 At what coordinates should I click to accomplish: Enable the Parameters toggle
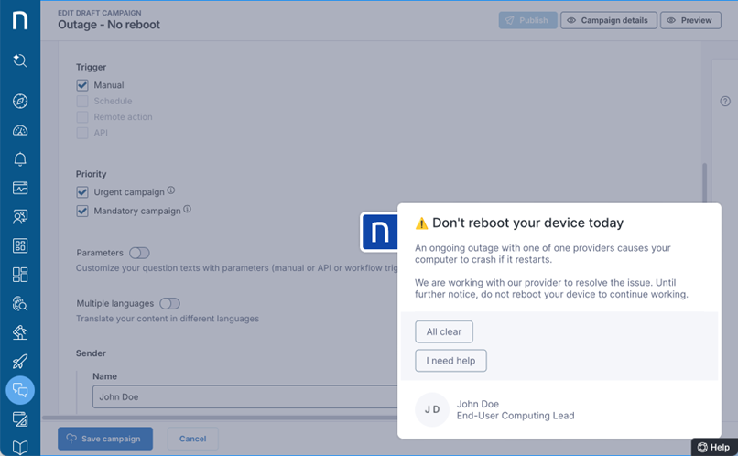point(139,253)
